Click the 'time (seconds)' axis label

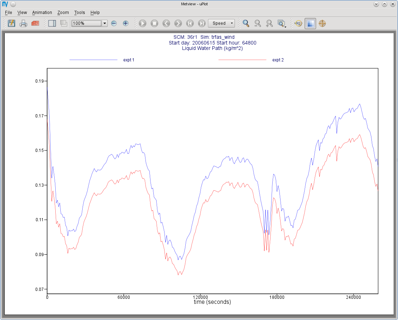click(212, 302)
